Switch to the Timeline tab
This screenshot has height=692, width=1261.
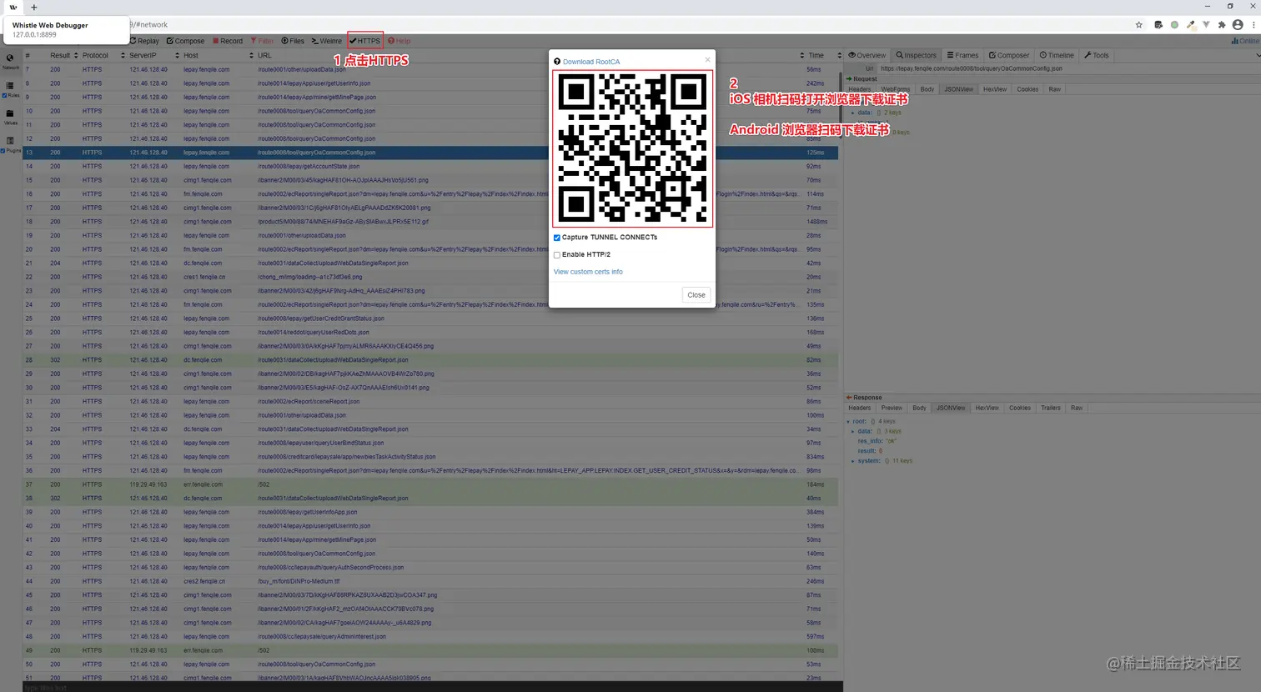click(1057, 56)
